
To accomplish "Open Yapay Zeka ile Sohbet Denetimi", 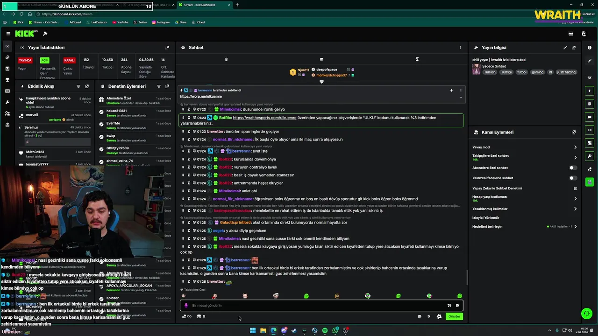I will point(525,189).
